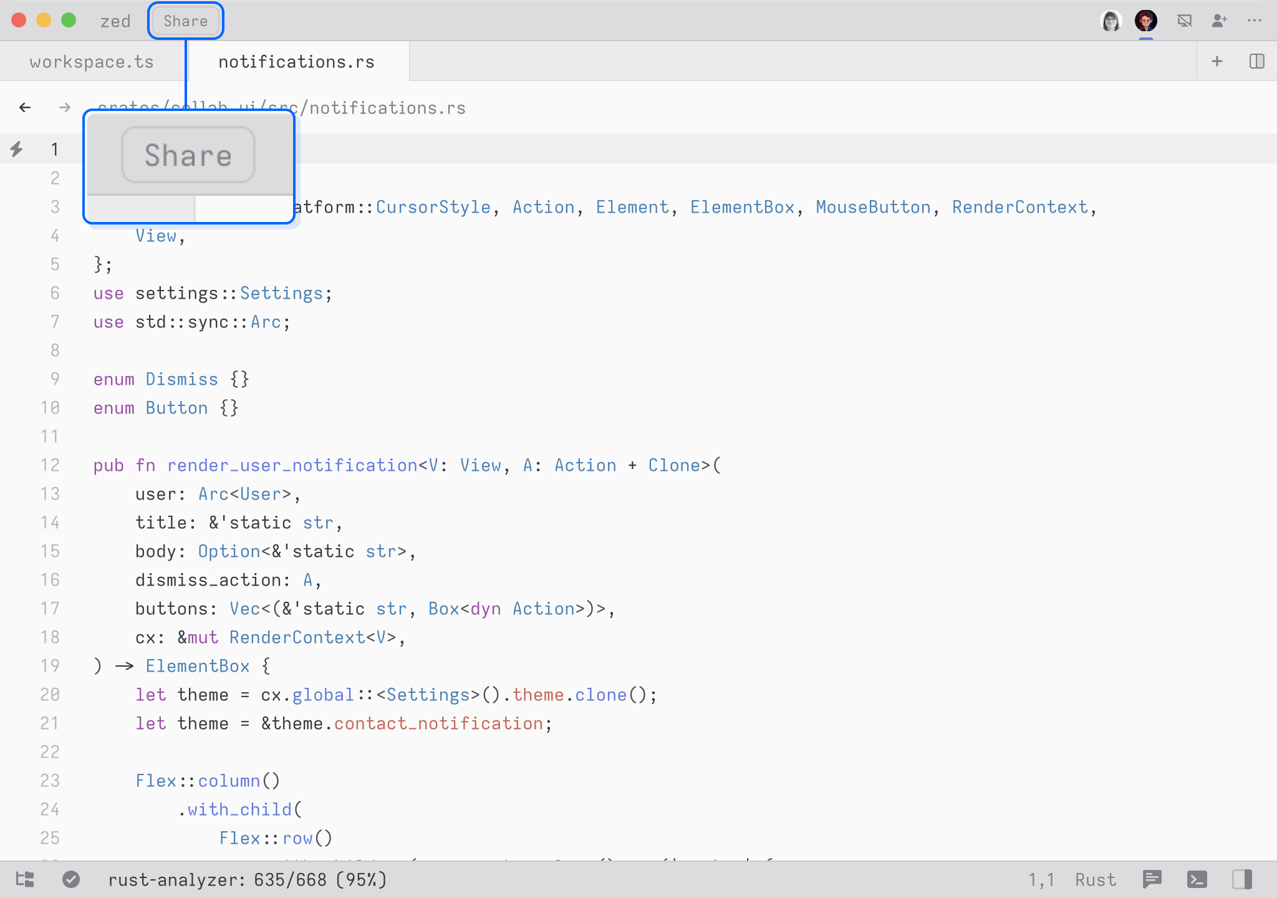Open the first collaborator's avatar
Image resolution: width=1277 pixels, height=898 pixels.
tap(1111, 21)
